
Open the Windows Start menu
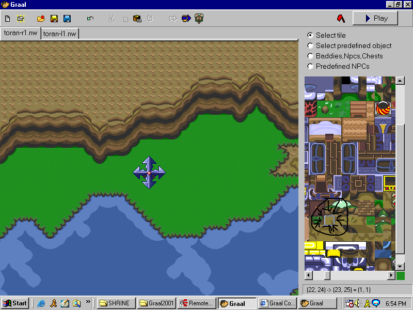click(x=15, y=303)
